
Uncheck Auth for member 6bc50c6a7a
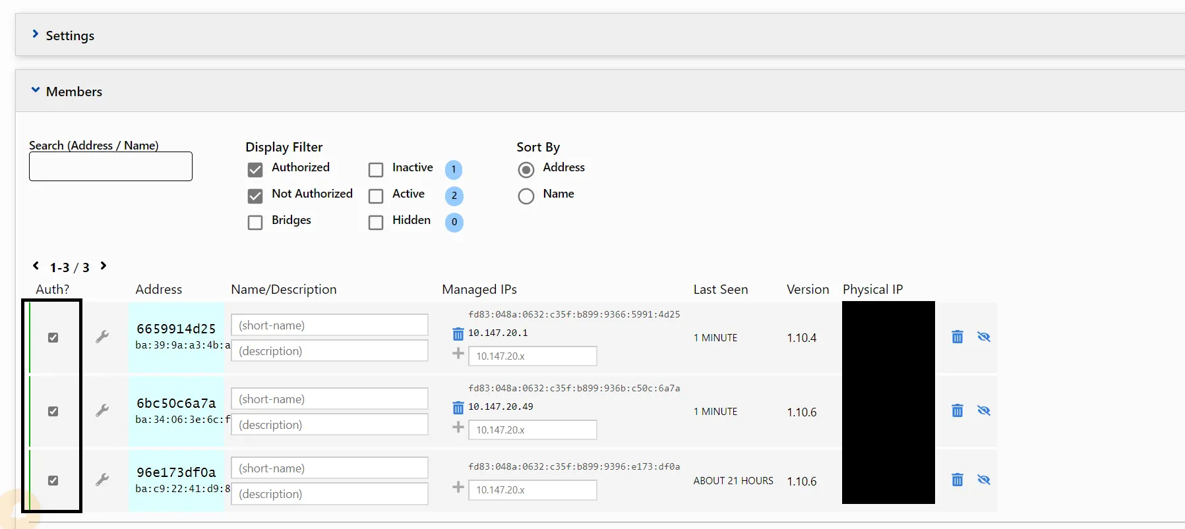(53, 412)
